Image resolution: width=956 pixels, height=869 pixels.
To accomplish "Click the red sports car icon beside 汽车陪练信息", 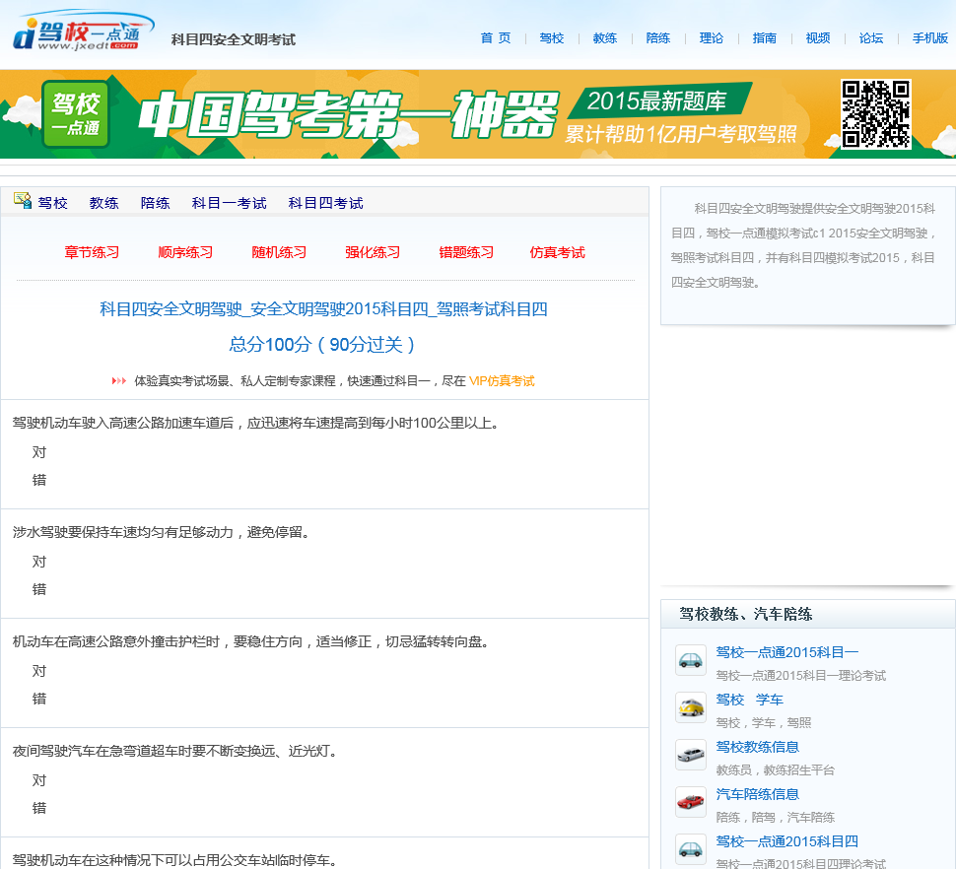I will 690,802.
